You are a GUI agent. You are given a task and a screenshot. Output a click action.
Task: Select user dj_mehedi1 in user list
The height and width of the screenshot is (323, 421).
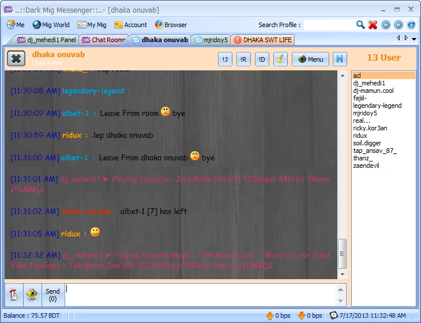click(384, 83)
